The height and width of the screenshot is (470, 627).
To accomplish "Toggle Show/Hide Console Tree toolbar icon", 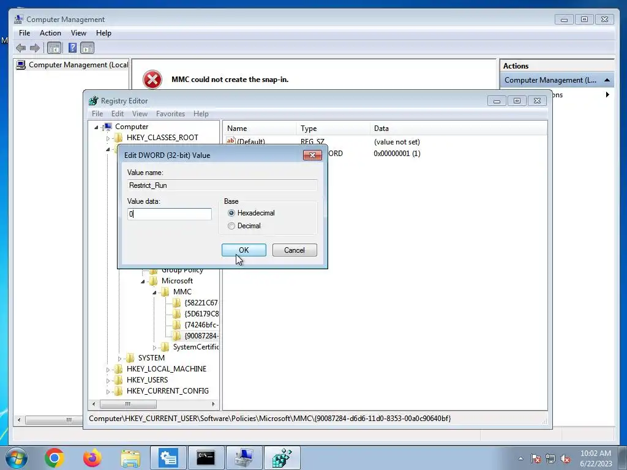I will point(54,48).
